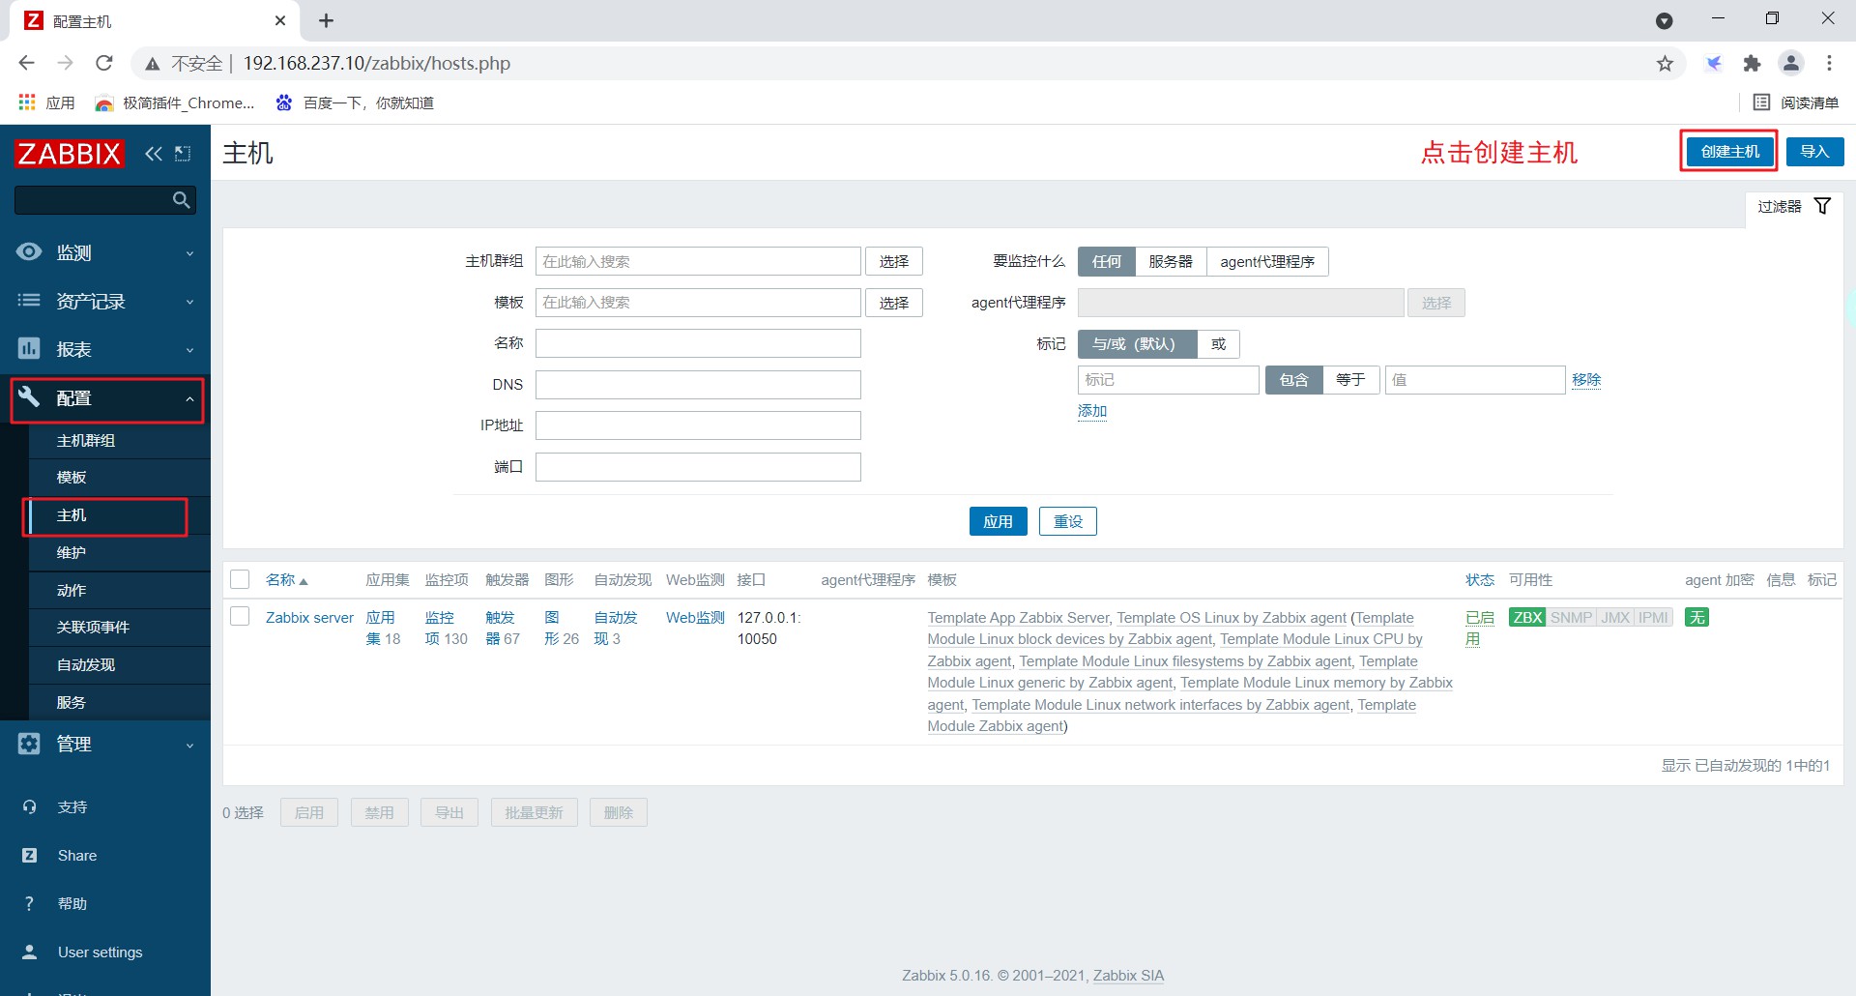Click the grey SNMP availability badge

click(1571, 617)
